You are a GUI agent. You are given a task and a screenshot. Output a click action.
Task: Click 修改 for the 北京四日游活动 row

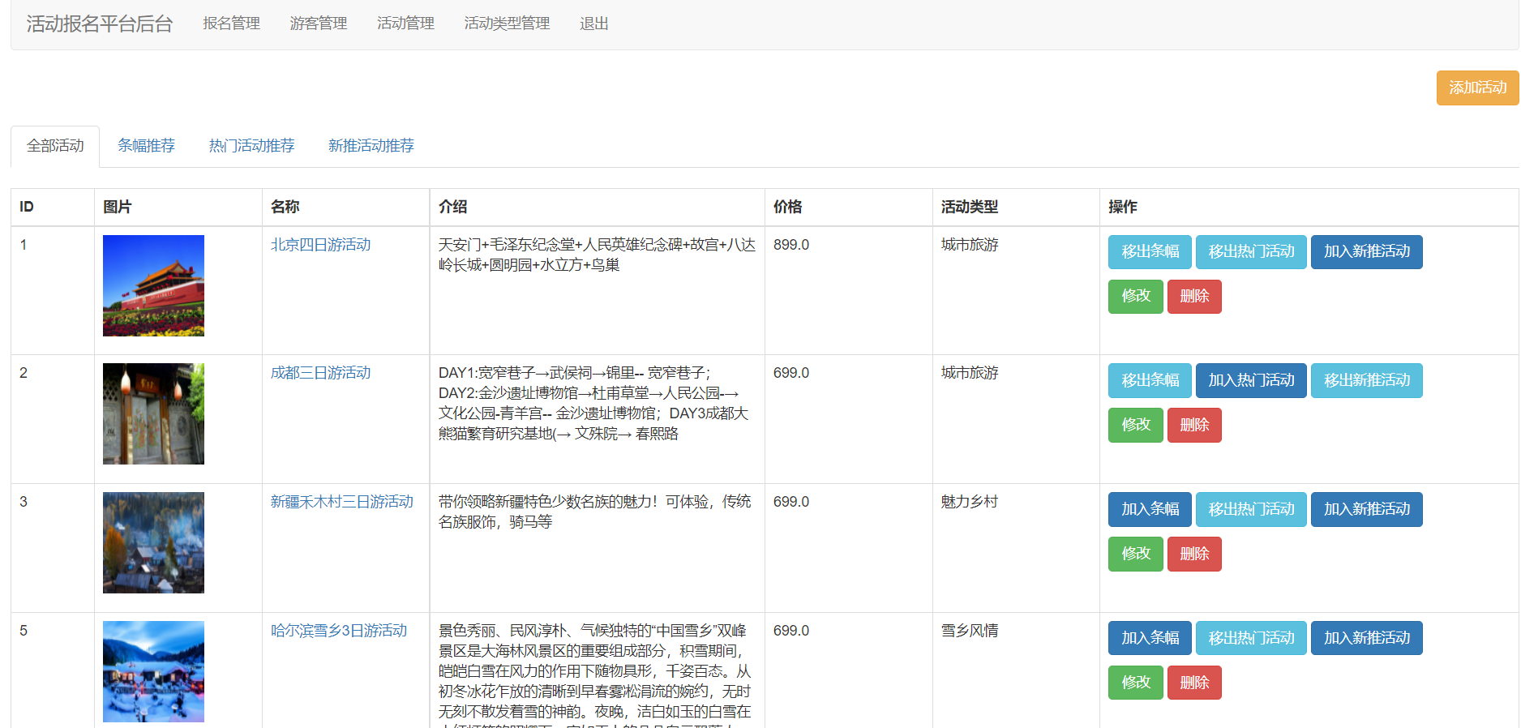[1135, 296]
